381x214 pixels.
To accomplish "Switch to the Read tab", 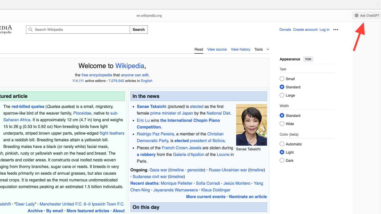I will [199, 49].
